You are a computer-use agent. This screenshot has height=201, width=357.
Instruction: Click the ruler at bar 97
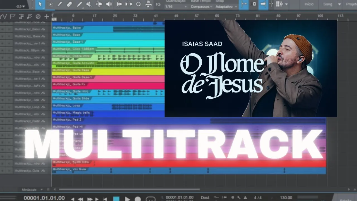(x=298, y=16)
